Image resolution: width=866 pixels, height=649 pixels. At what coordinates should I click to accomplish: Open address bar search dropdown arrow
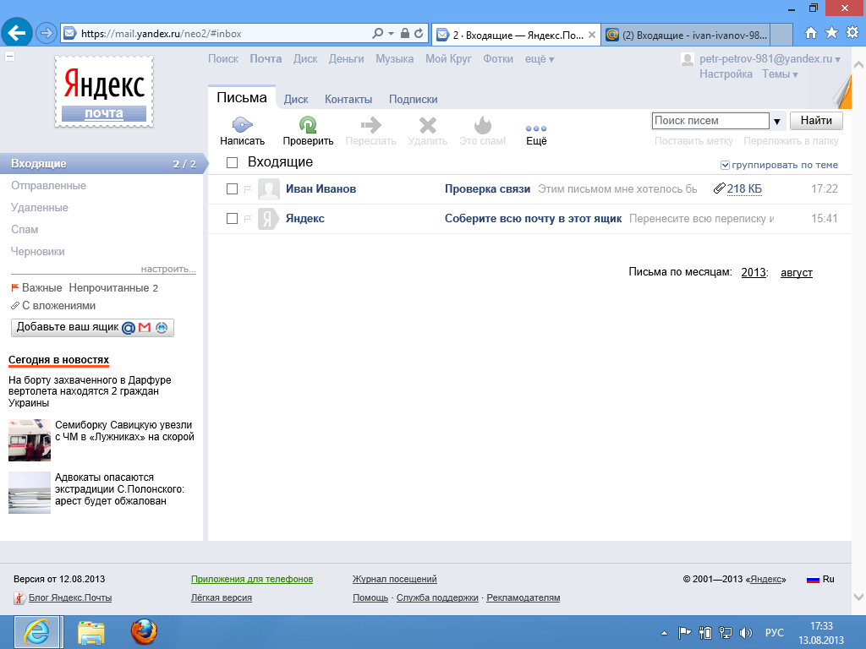(391, 34)
